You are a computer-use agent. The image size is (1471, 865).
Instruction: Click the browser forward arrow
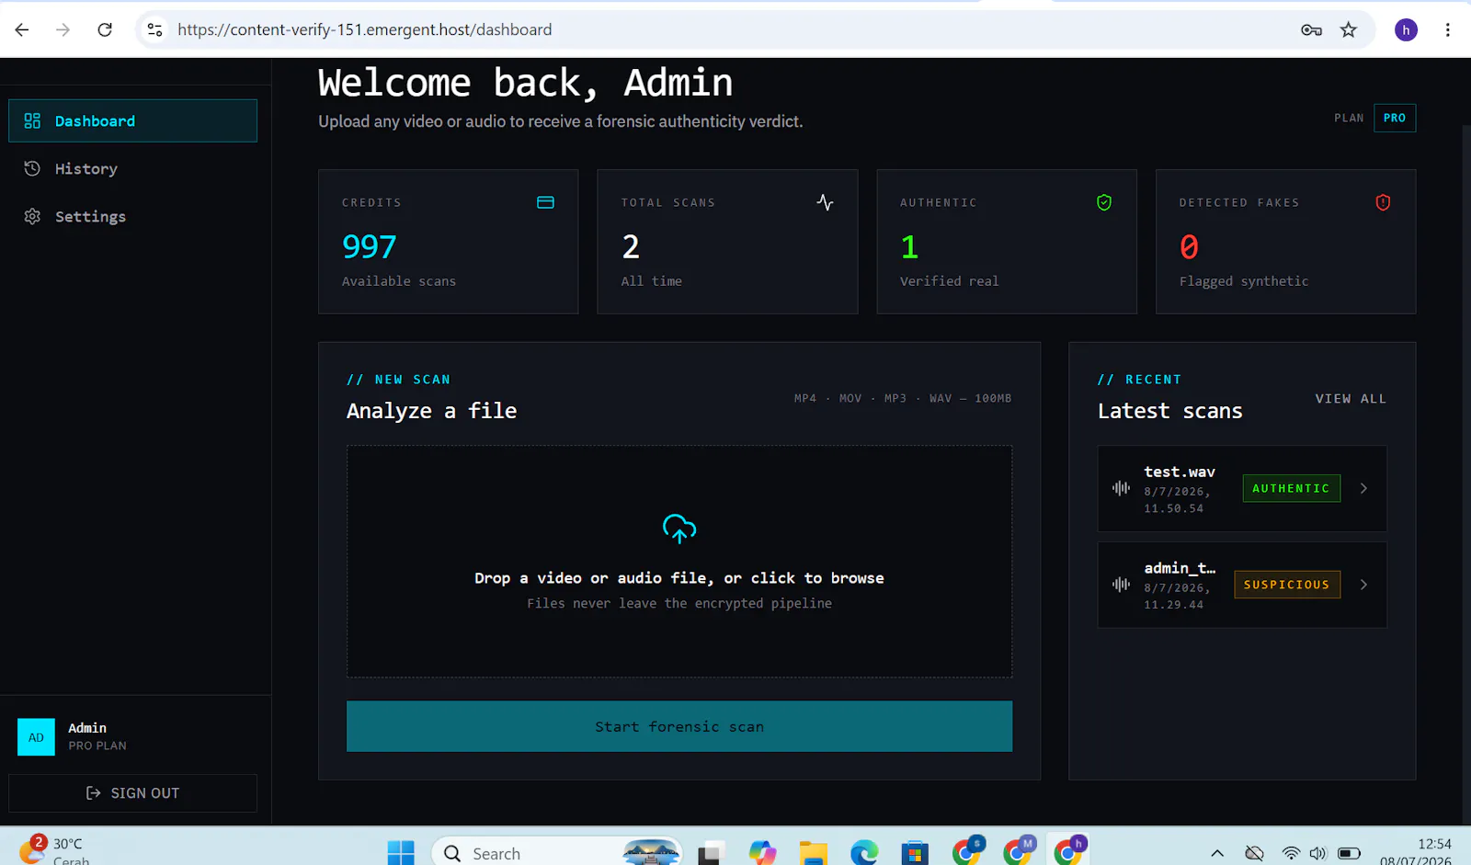click(63, 29)
